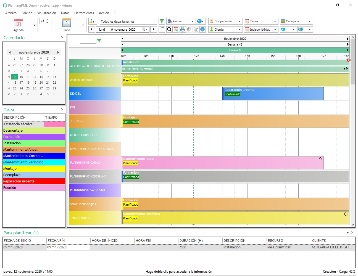Toggle the hatched blue switch filter
The height and width of the screenshot is (276, 358).
coord(305,29)
